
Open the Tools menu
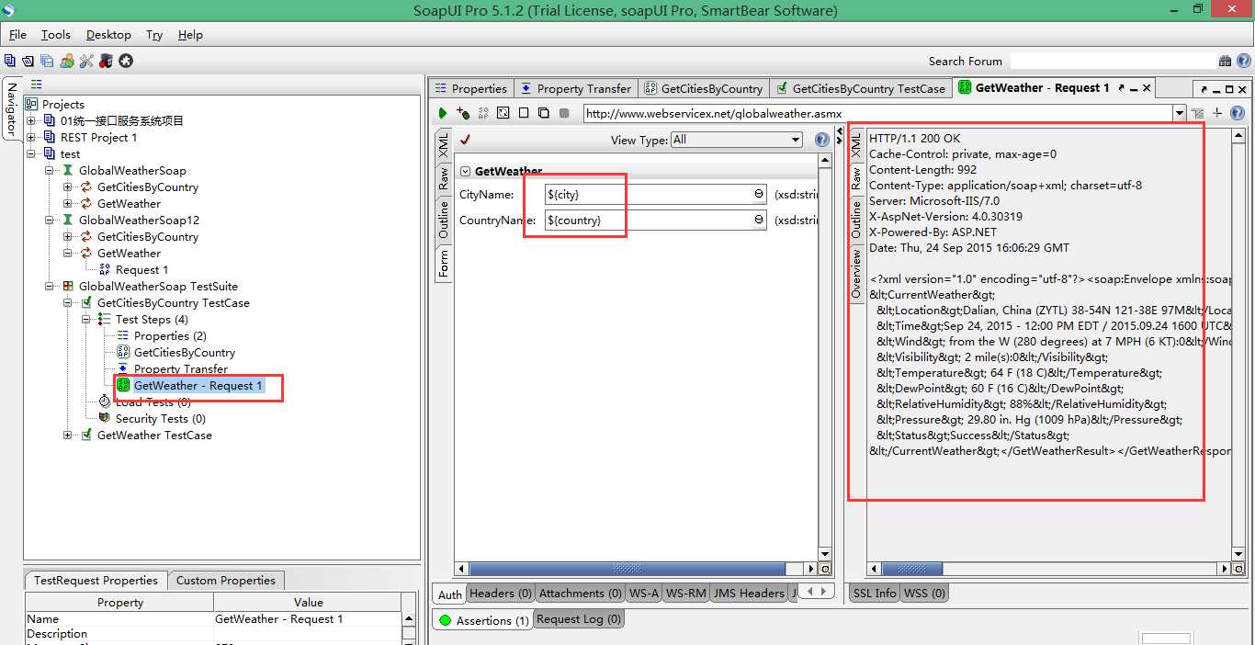point(55,34)
